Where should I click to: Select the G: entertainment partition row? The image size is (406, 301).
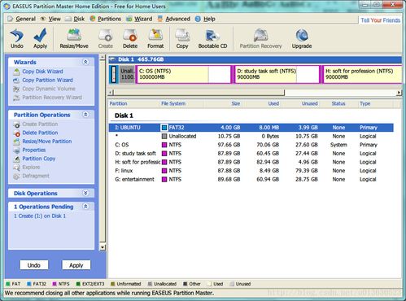point(251,179)
